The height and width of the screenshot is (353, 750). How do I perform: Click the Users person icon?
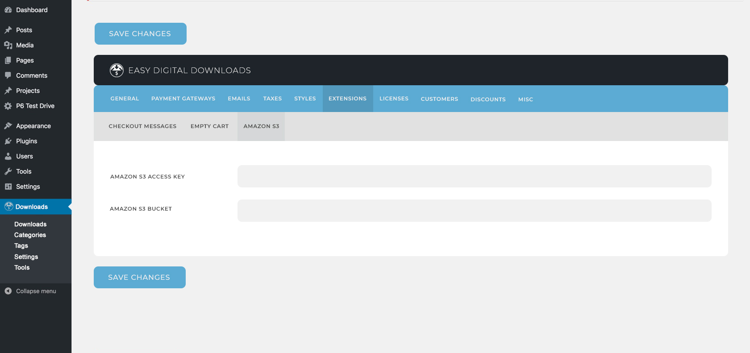8,156
